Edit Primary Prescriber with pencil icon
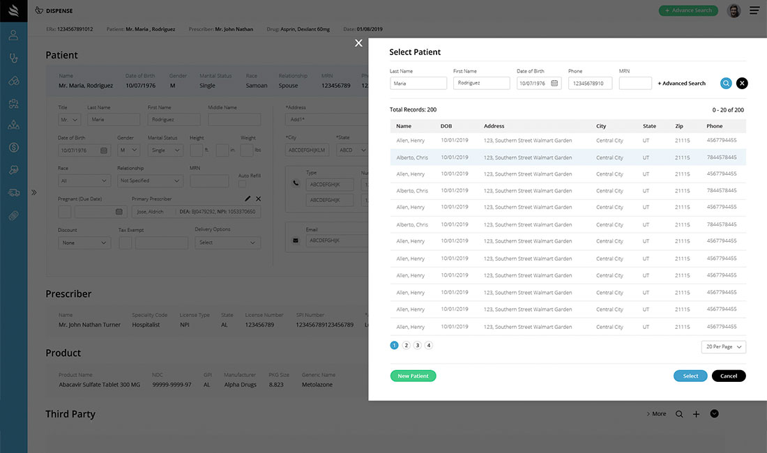 point(248,199)
